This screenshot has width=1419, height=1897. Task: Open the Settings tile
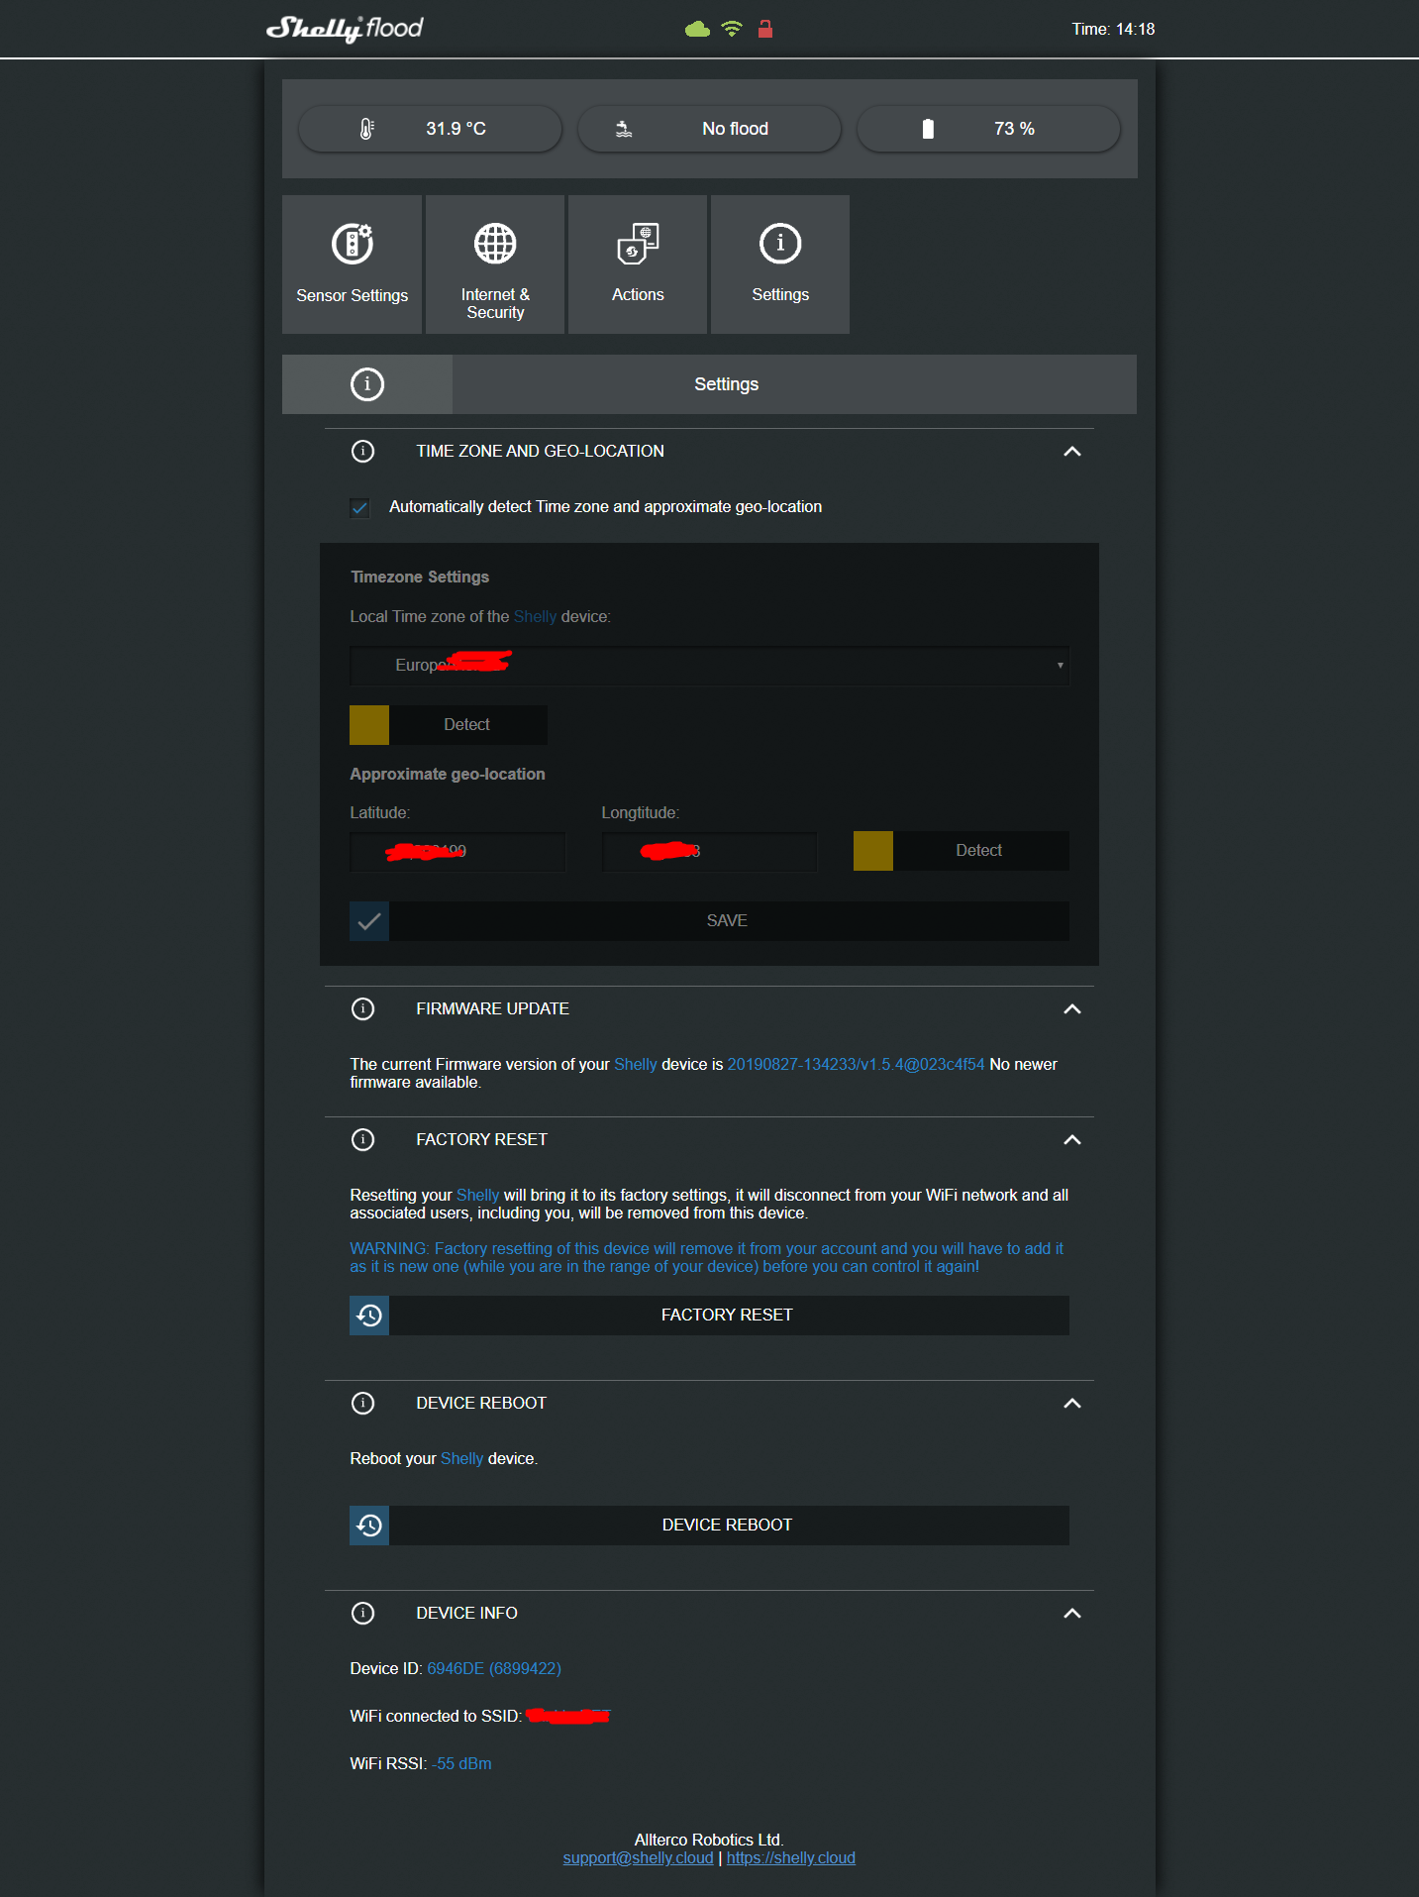coord(780,264)
